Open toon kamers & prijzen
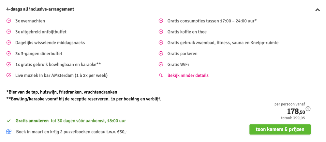Screen dimensions: 326x142 coord(280,129)
